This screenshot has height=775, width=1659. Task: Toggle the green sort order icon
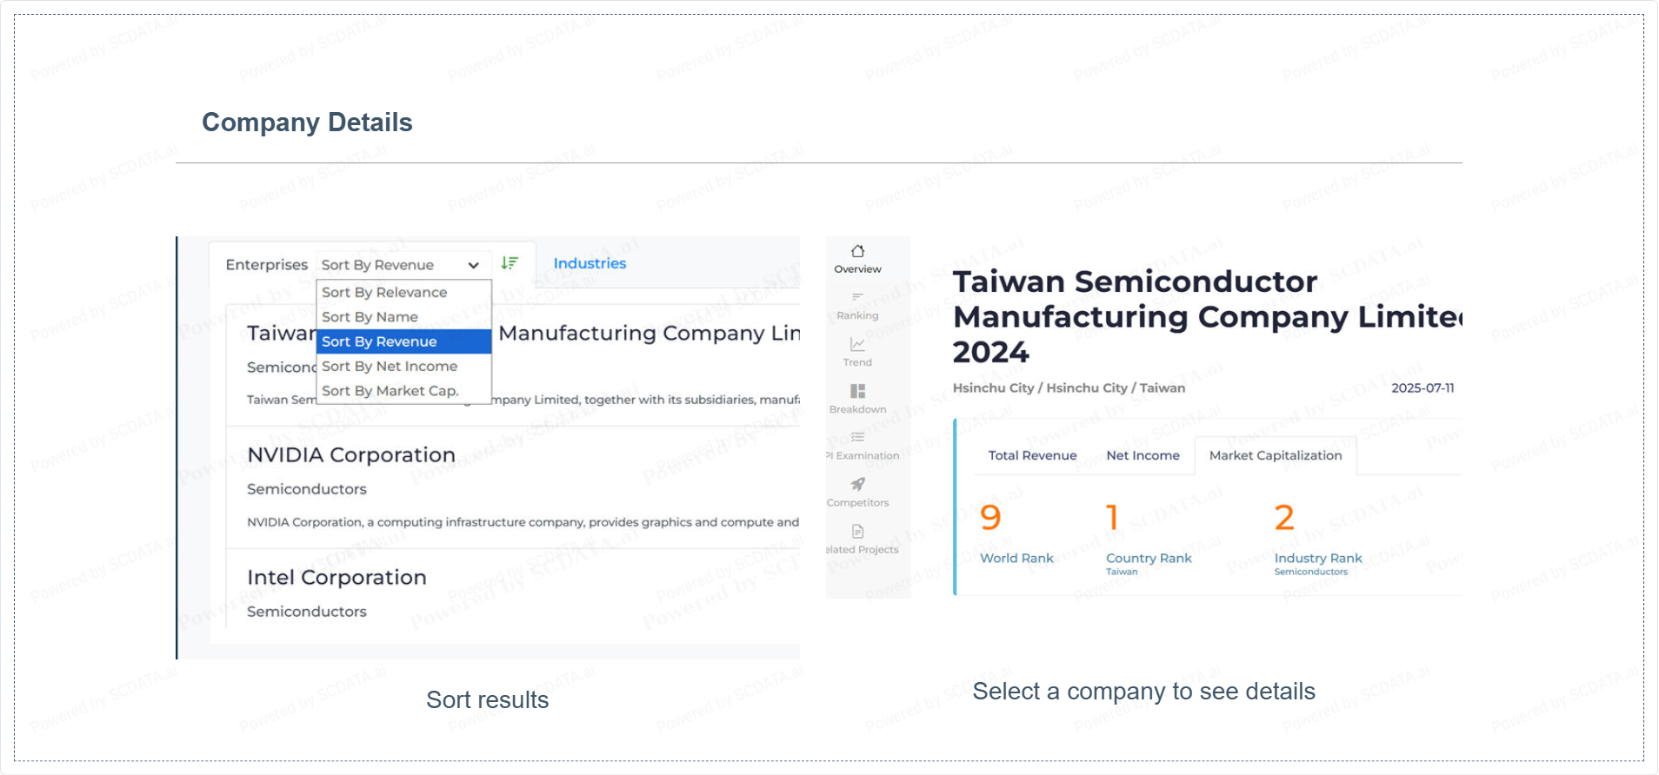click(x=510, y=263)
